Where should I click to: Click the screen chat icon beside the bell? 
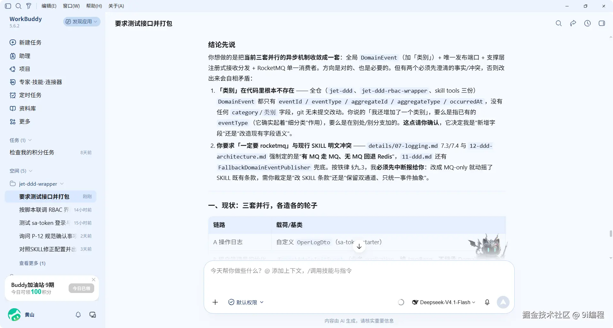click(93, 315)
